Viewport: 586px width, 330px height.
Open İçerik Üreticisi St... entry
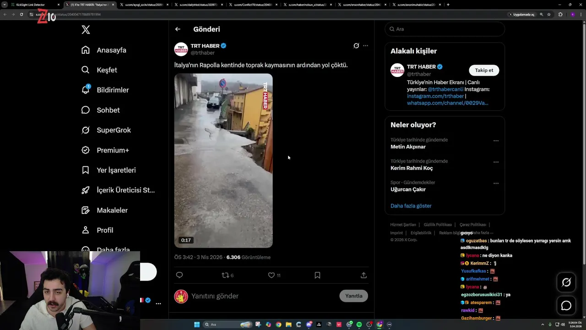[118, 190]
